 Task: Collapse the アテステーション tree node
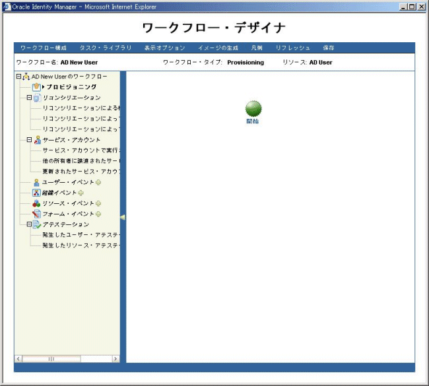pyautogui.click(x=29, y=224)
